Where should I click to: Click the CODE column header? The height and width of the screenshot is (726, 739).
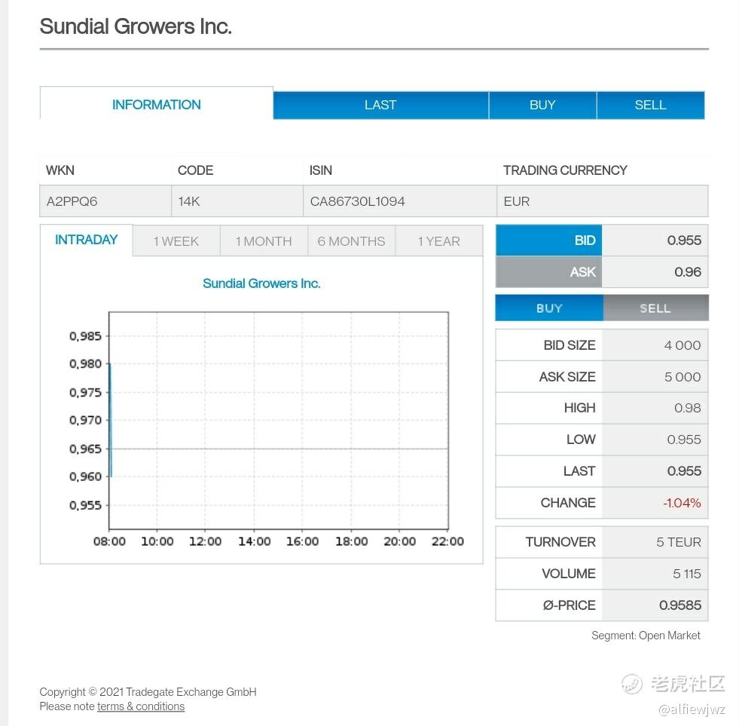pos(195,170)
